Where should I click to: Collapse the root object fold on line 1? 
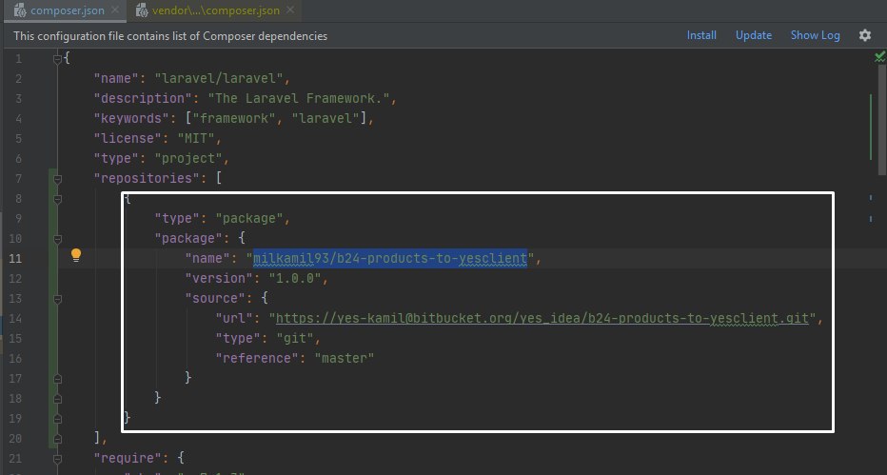click(x=57, y=59)
